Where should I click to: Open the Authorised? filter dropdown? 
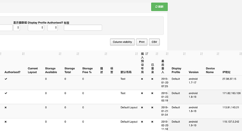coord(53,28)
